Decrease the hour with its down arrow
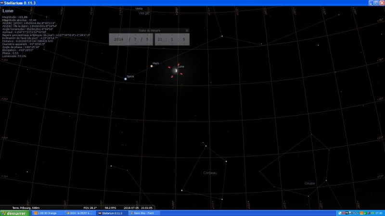 tap(160, 44)
